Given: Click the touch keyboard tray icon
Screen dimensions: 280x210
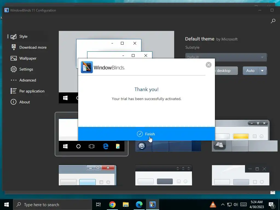Looking at the screenshot, I should [243, 205].
